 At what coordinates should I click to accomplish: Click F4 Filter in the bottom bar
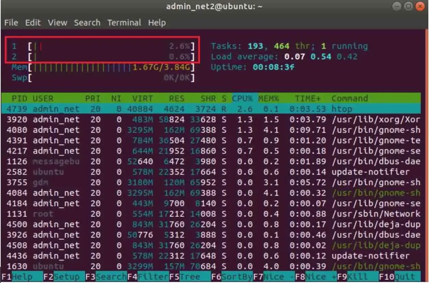click(148, 277)
